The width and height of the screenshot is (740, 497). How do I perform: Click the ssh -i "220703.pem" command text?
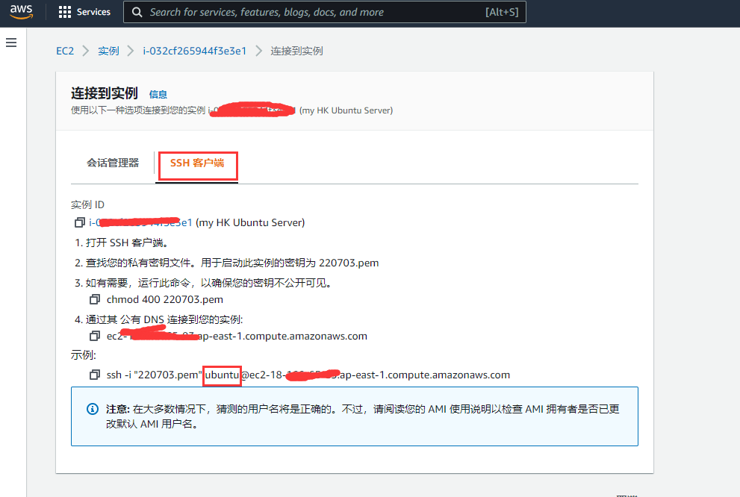[308, 375]
